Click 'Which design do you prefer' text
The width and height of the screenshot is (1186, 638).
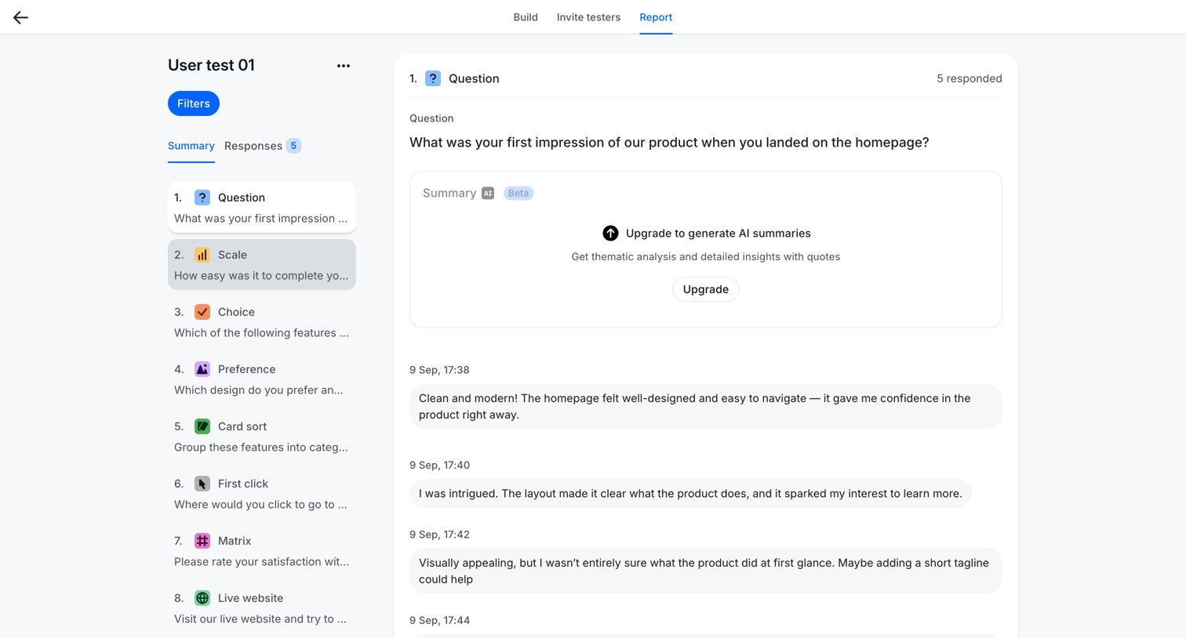[259, 390]
